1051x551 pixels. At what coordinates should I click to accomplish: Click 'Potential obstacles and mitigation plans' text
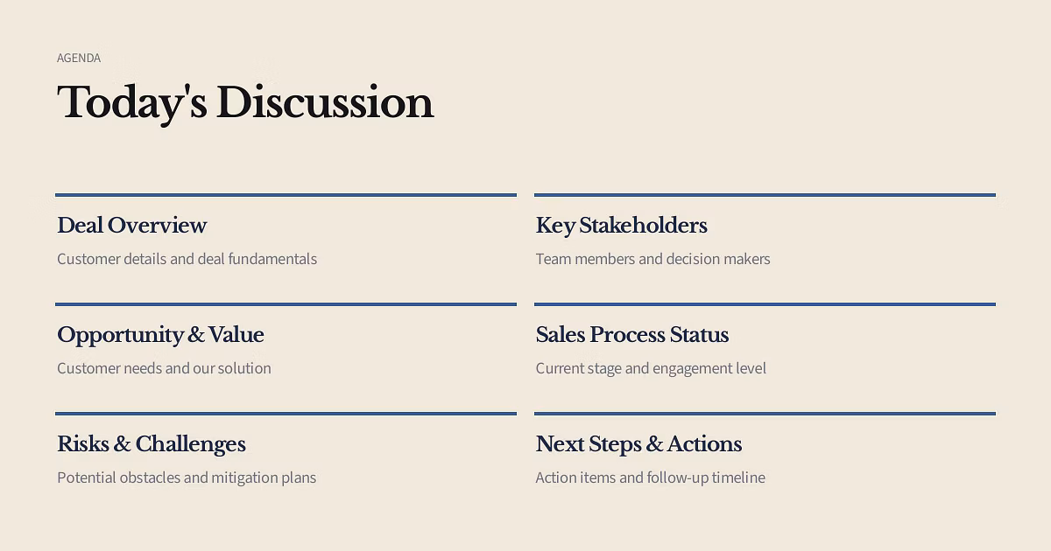point(187,478)
